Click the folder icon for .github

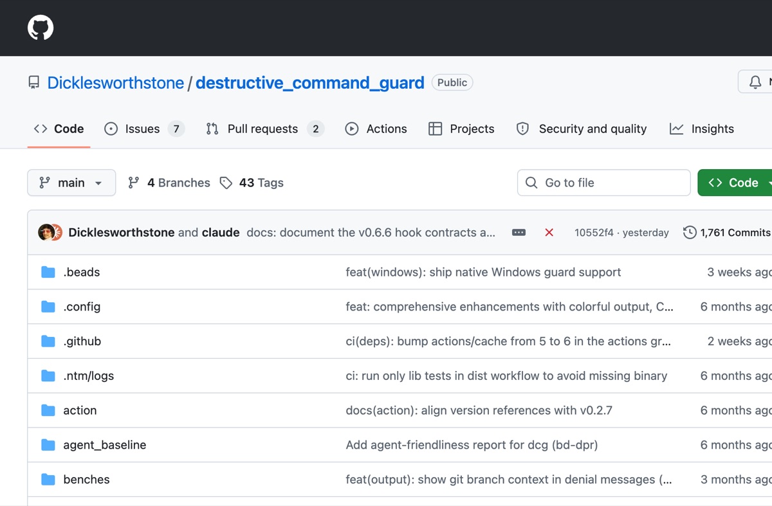click(x=48, y=341)
